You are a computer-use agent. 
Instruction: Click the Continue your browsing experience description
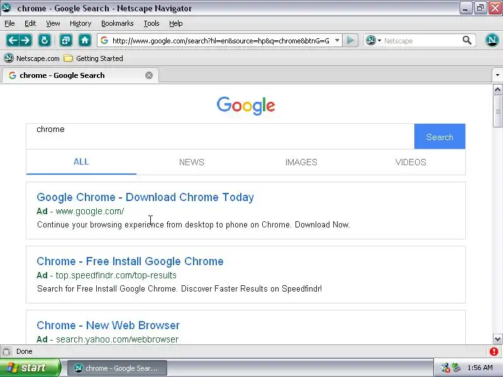pos(194,225)
